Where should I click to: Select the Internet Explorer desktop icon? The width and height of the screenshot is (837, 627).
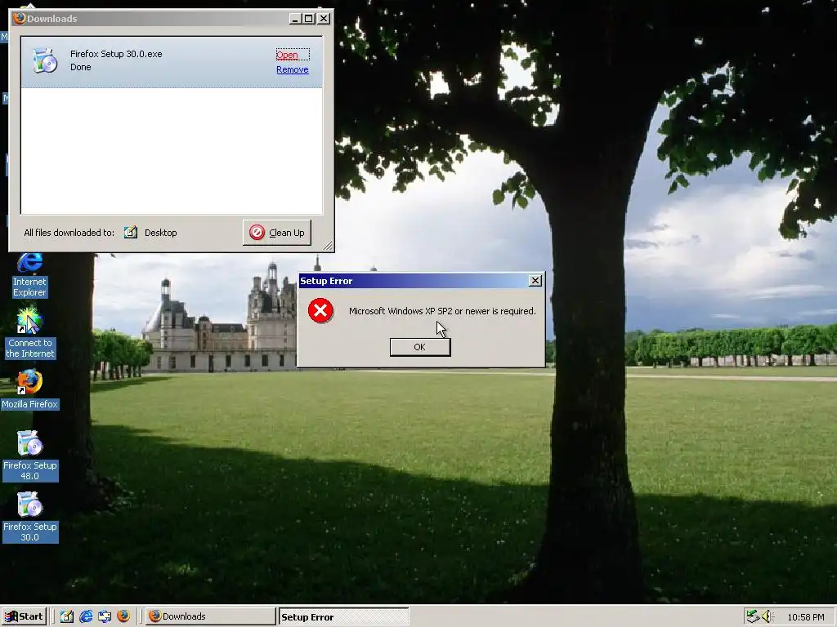30,275
